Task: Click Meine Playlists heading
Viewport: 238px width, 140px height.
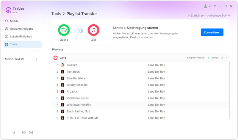Action: pyautogui.click(x=15, y=59)
